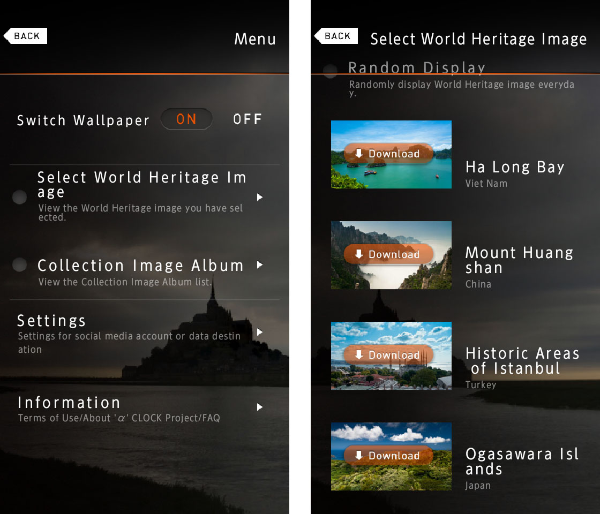This screenshot has height=514, width=600.
Task: Turn Switch Wallpaper OFF
Action: [247, 119]
